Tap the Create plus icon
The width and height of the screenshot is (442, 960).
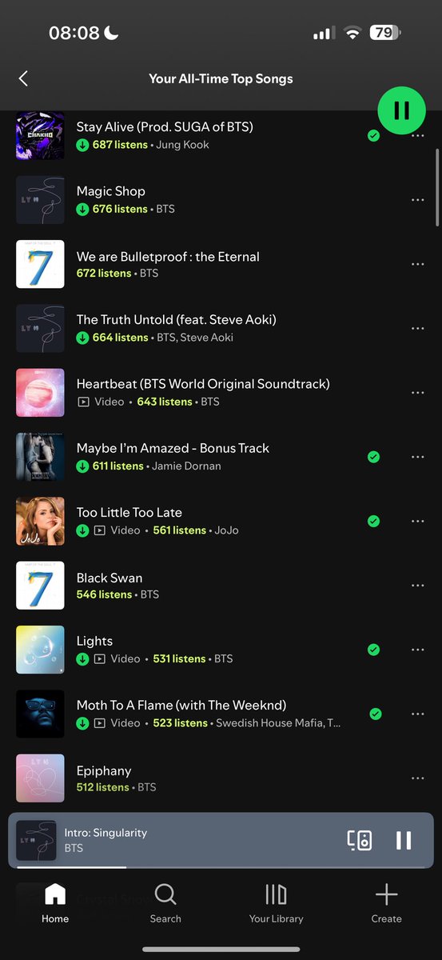point(386,903)
